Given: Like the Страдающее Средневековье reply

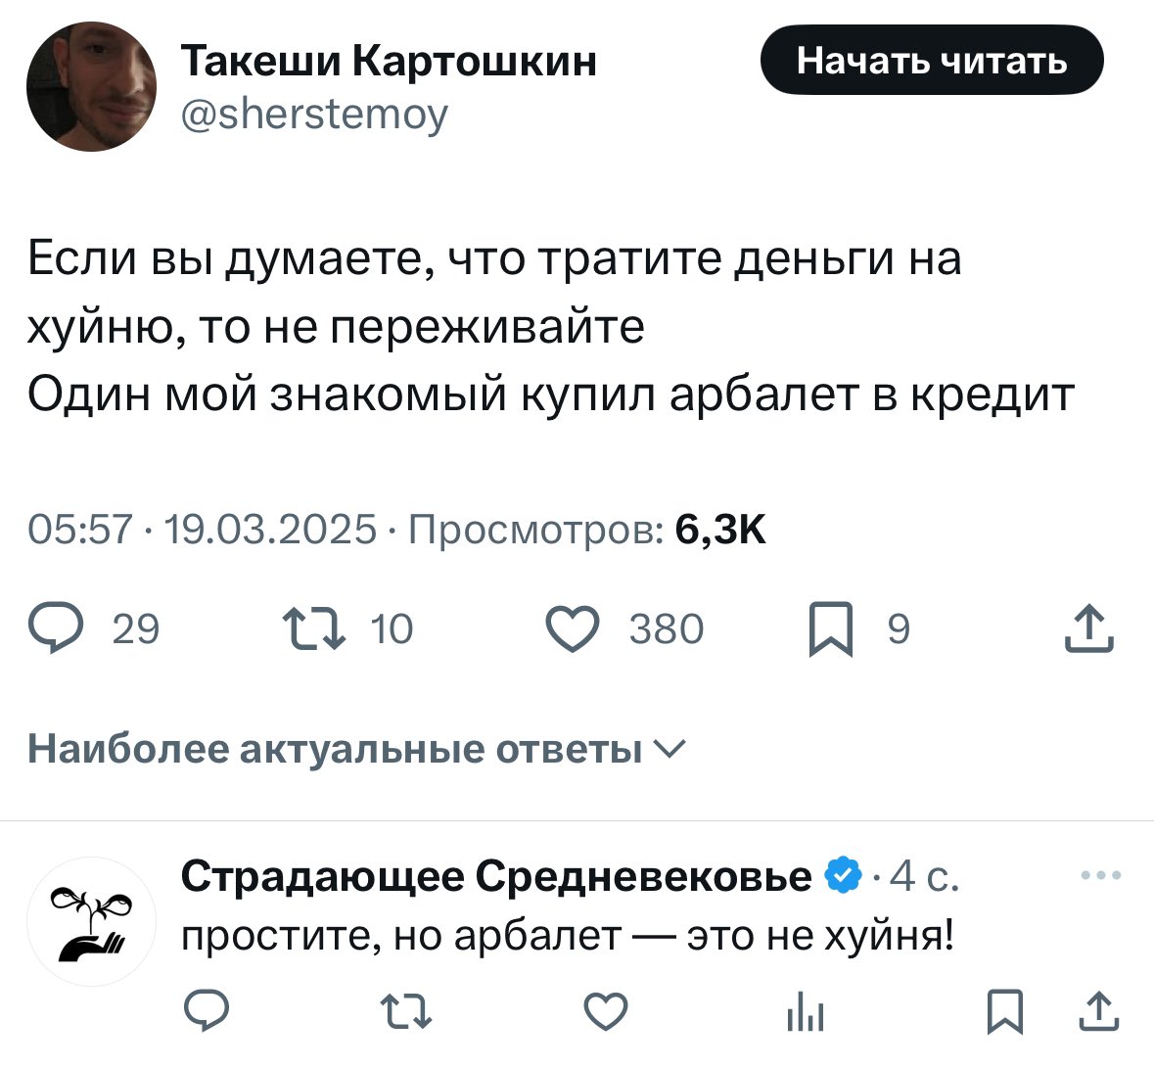Looking at the screenshot, I should point(606,1010).
